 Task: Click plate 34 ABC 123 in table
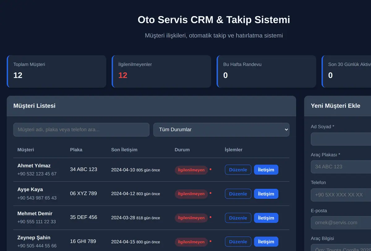[83, 169]
